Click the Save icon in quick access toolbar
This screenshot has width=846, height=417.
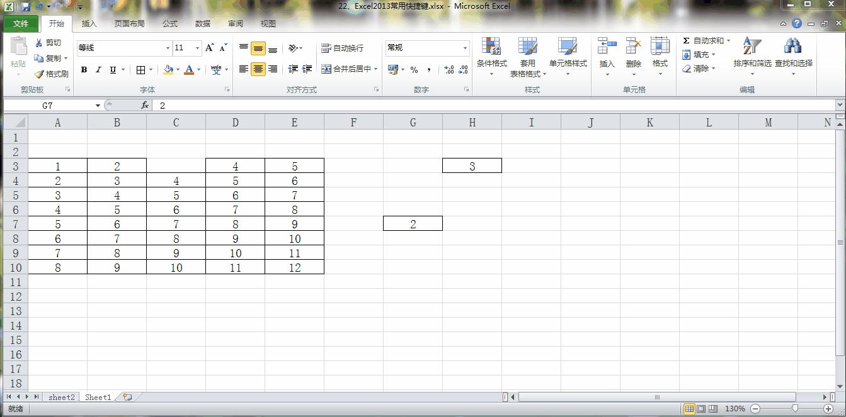(x=26, y=7)
